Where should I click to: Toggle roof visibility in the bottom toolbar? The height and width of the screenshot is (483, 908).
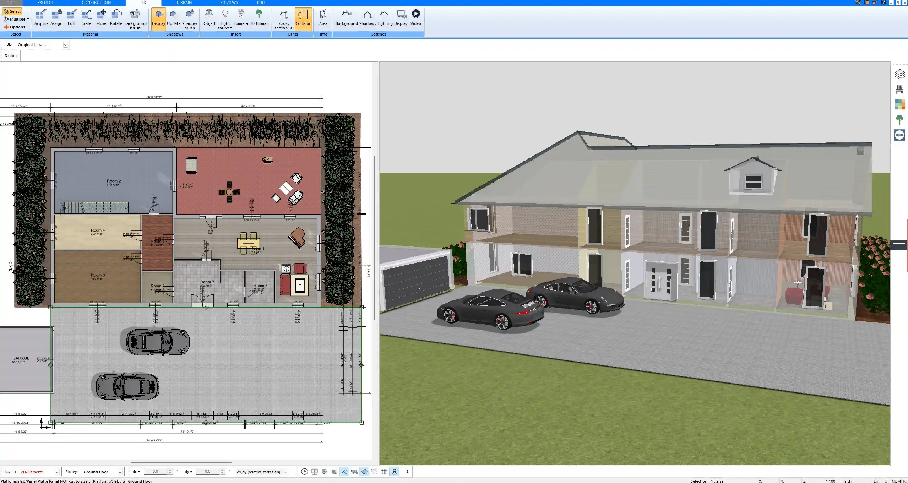[344, 472]
